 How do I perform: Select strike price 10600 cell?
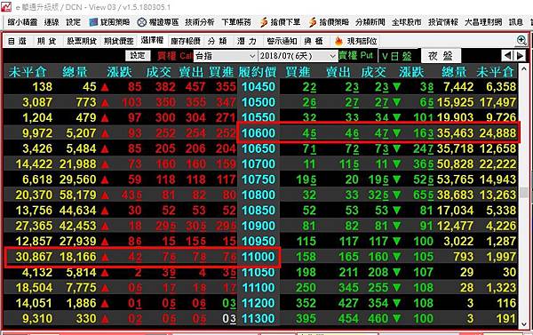(259, 133)
